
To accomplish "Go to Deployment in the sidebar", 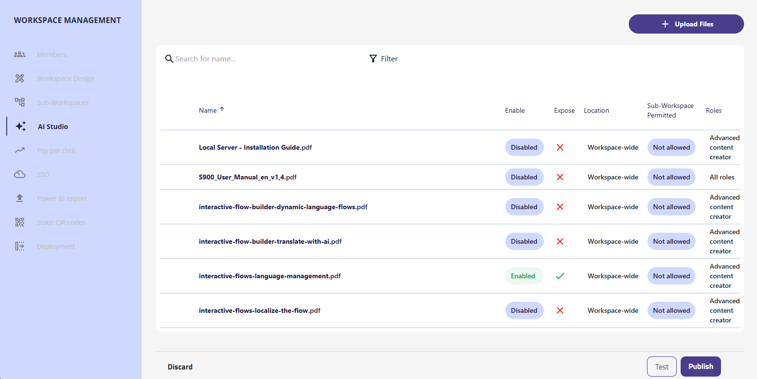I will (x=56, y=246).
